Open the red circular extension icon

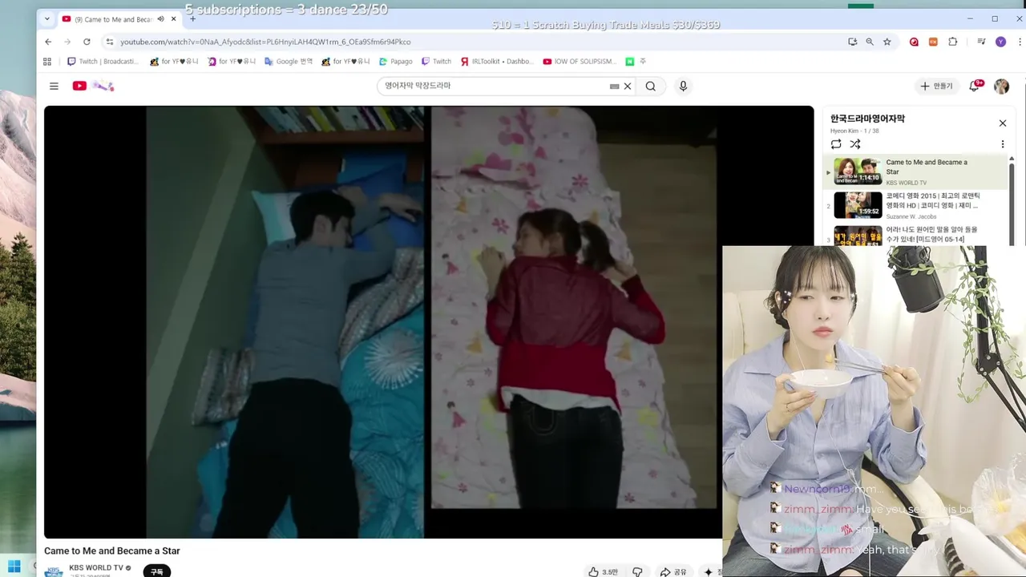914,42
